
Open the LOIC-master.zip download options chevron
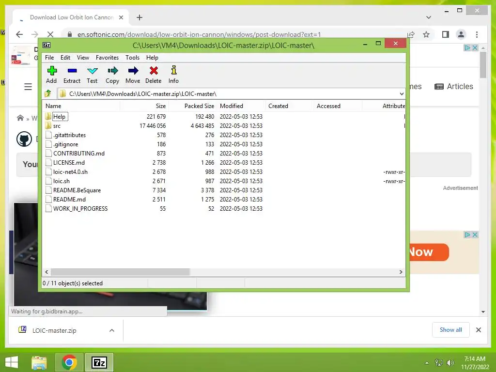(112, 330)
